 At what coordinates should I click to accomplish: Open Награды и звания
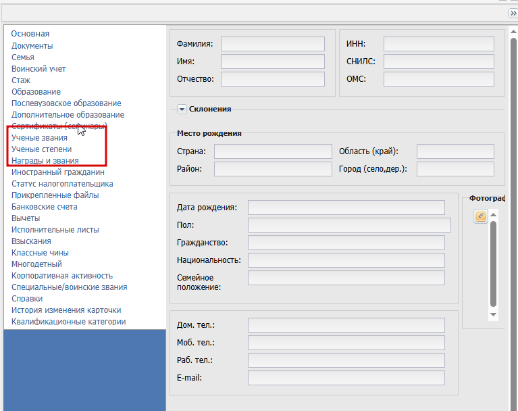pyautogui.click(x=45, y=161)
